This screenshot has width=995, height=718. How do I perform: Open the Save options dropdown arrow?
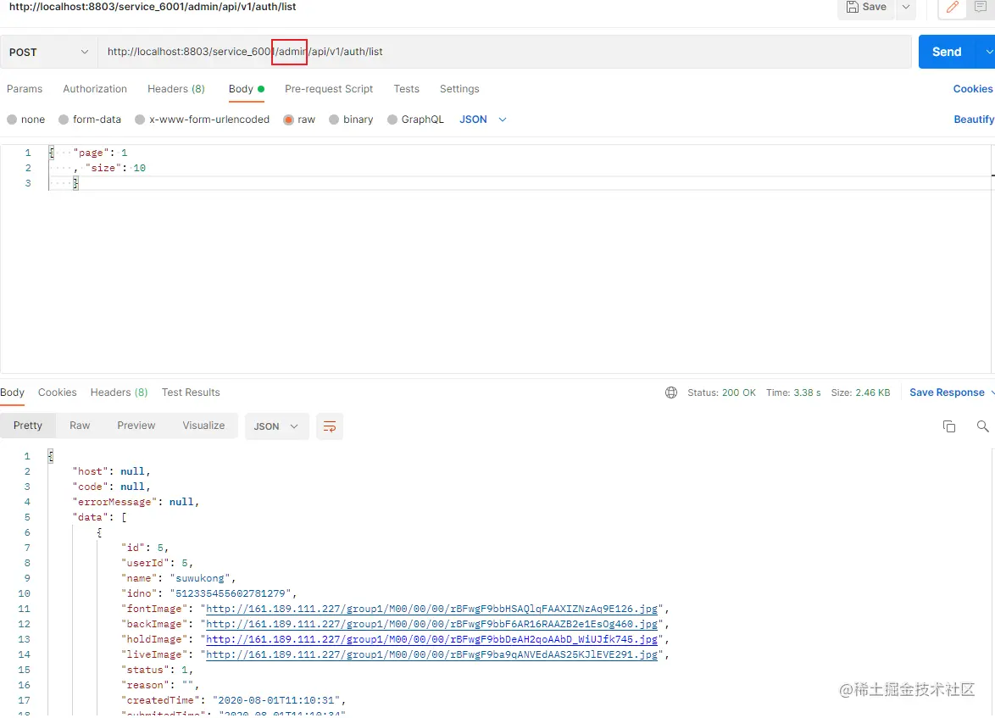[905, 8]
